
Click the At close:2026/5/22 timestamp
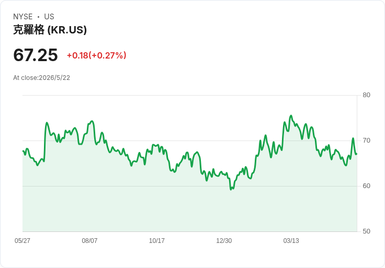coord(41,78)
